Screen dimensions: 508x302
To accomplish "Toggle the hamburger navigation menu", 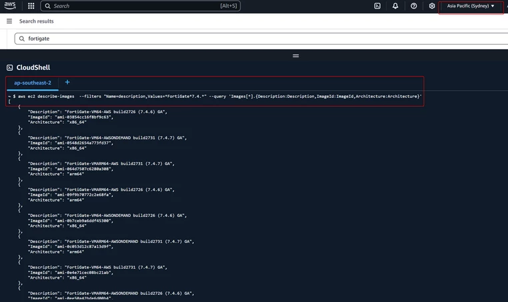I will click(x=9, y=21).
